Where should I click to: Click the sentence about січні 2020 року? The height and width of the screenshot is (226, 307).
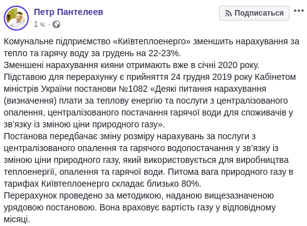tap(132, 65)
